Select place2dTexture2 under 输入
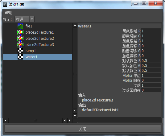 (x=97, y=100)
